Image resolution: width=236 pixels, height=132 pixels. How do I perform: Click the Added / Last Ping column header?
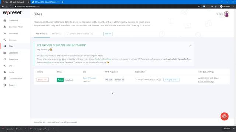pos(206,72)
